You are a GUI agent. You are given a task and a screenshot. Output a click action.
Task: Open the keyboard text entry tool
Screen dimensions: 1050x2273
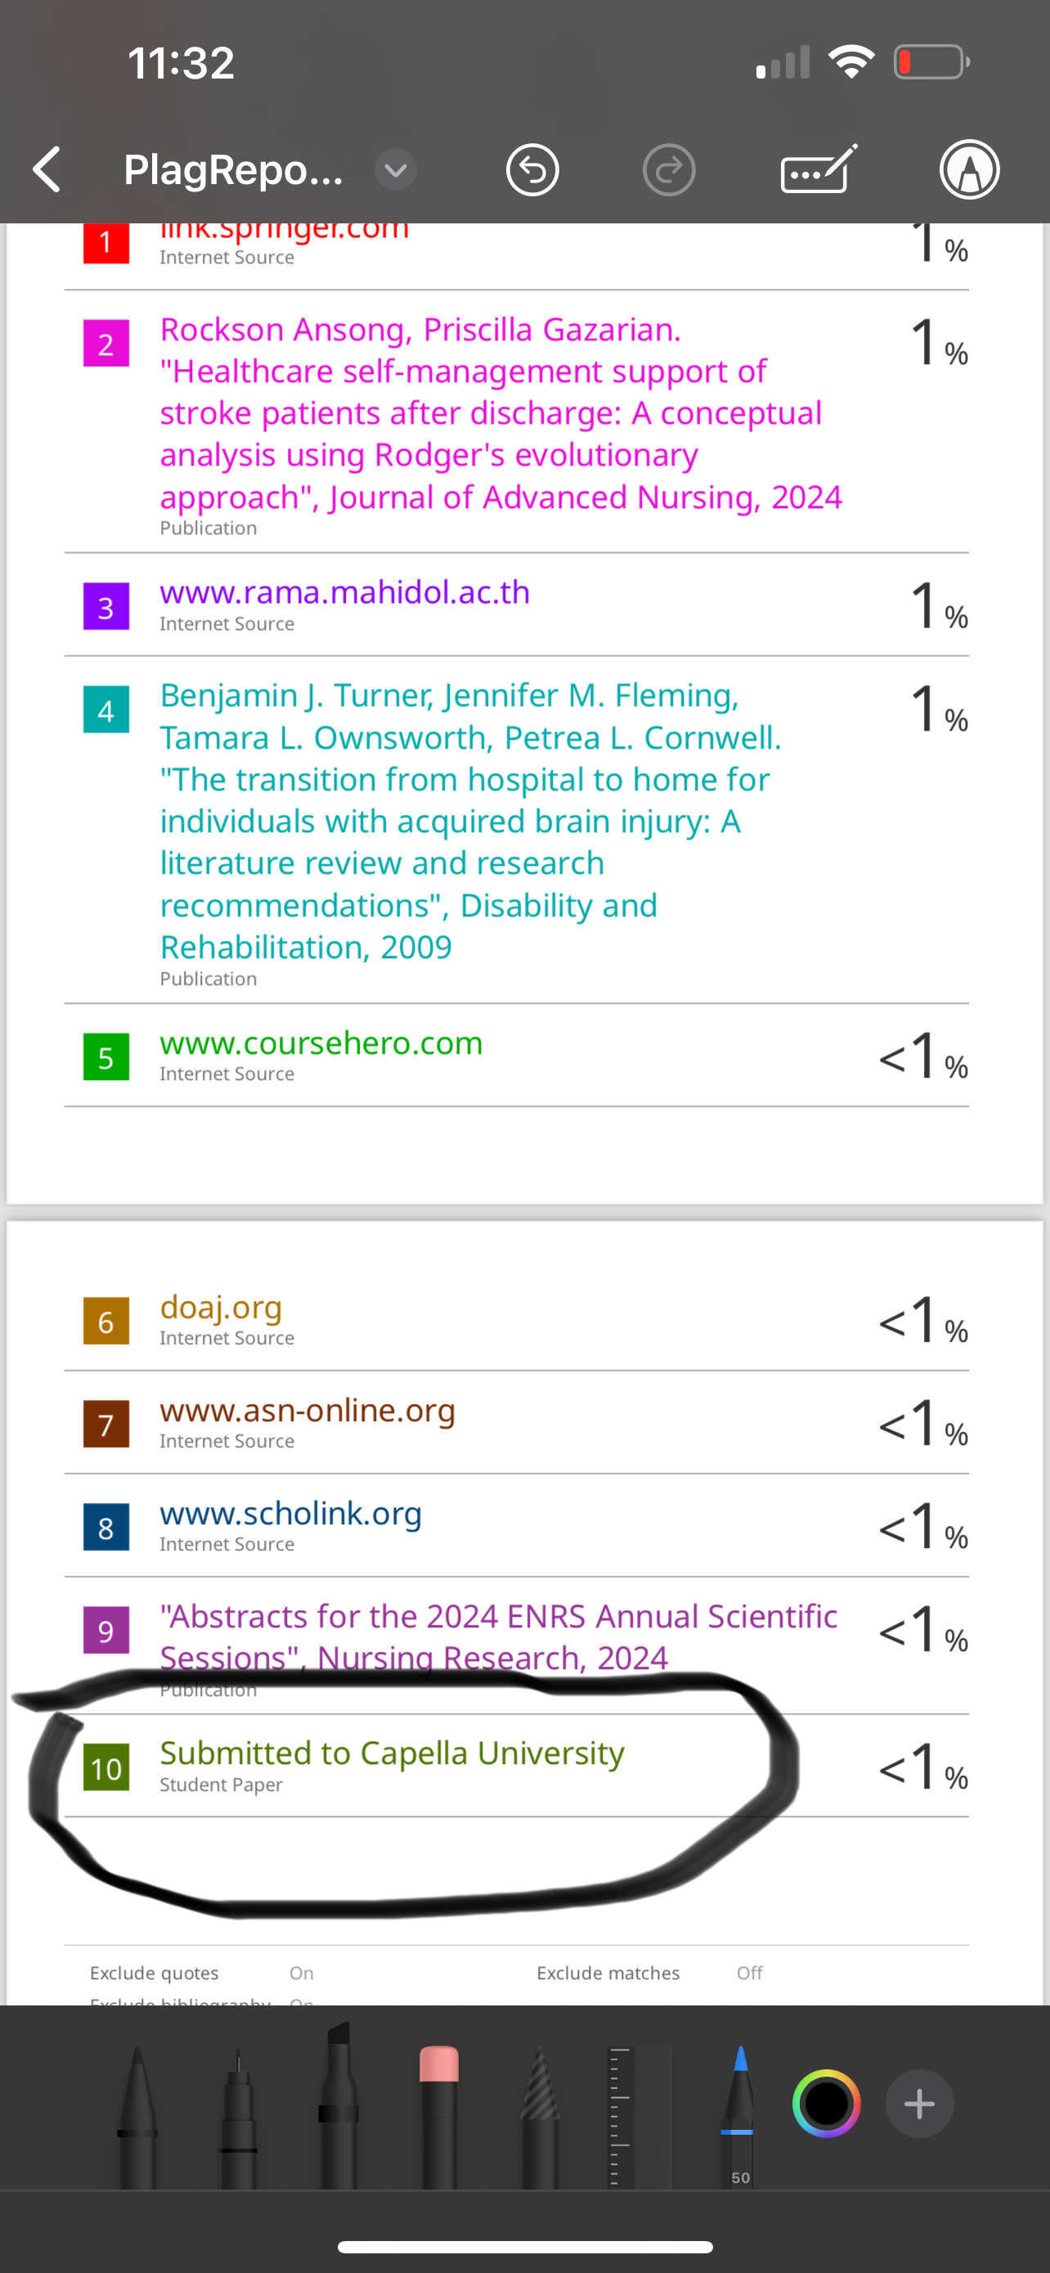pyautogui.click(x=819, y=169)
